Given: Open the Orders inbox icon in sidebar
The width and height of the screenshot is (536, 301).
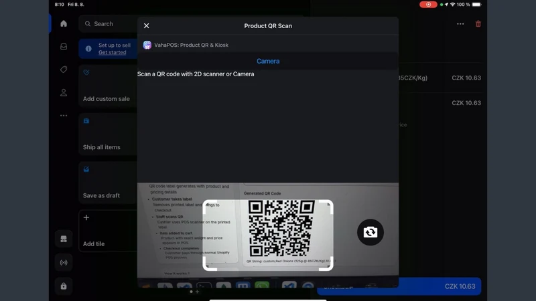Looking at the screenshot, I should pos(64,46).
